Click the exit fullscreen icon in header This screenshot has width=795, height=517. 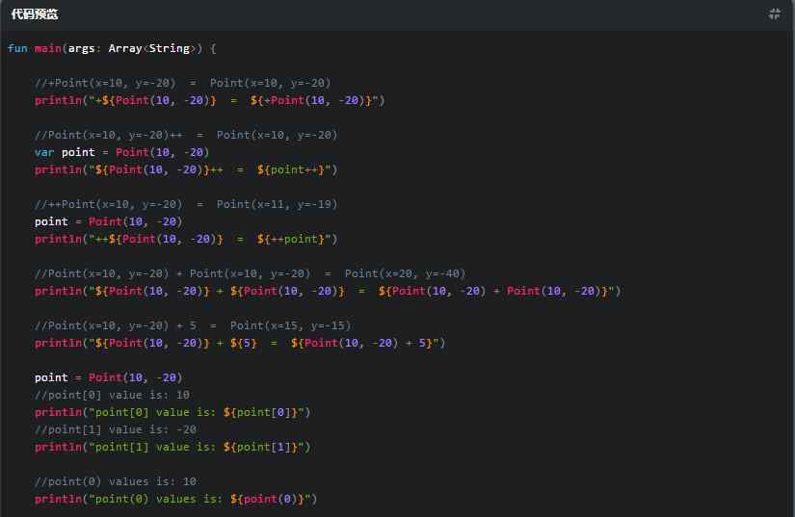coord(774,13)
